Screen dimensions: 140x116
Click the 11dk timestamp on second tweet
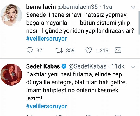pos(118,66)
